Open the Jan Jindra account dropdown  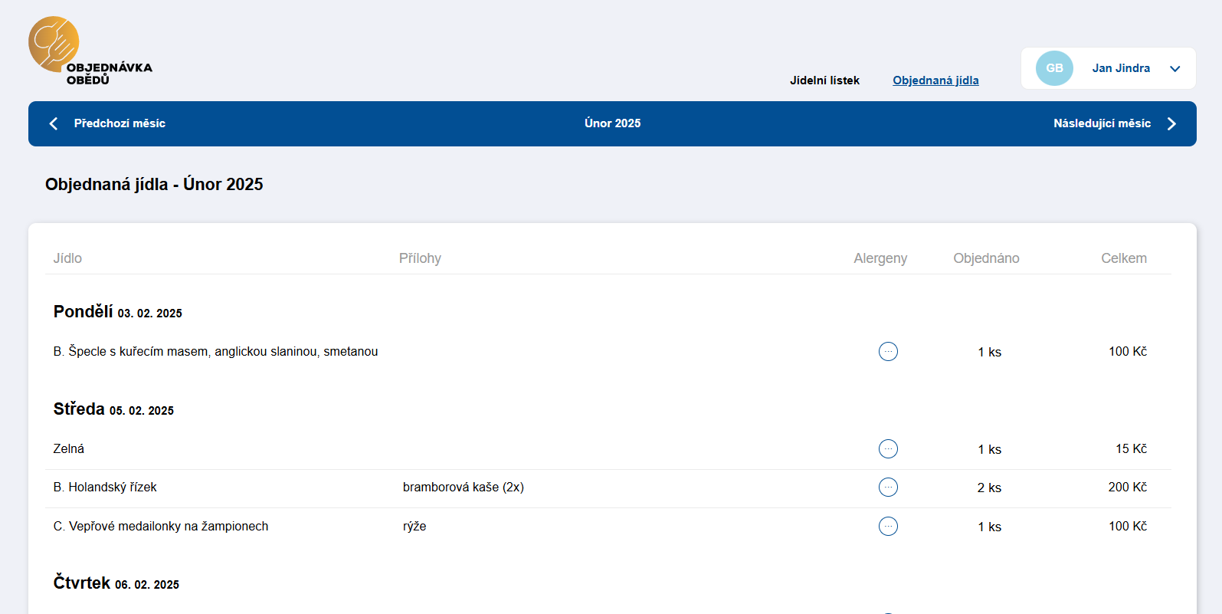(1120, 68)
